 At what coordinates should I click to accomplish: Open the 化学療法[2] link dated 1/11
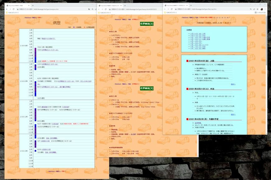(50, 64)
